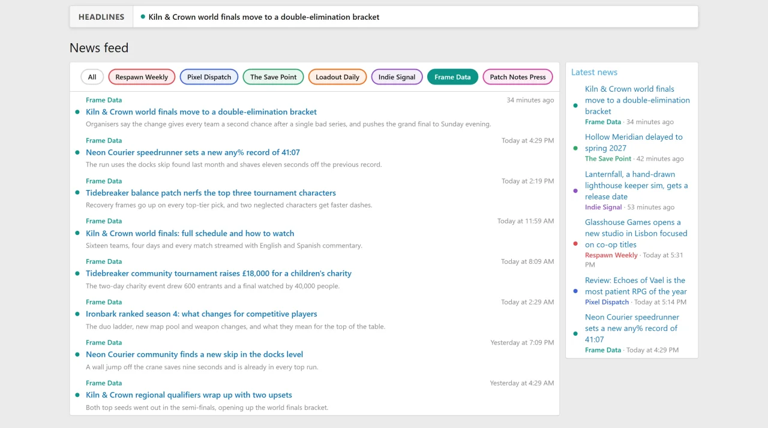Image resolution: width=768 pixels, height=428 pixels.
Task: Click the News feed page heading
Action: coord(99,48)
